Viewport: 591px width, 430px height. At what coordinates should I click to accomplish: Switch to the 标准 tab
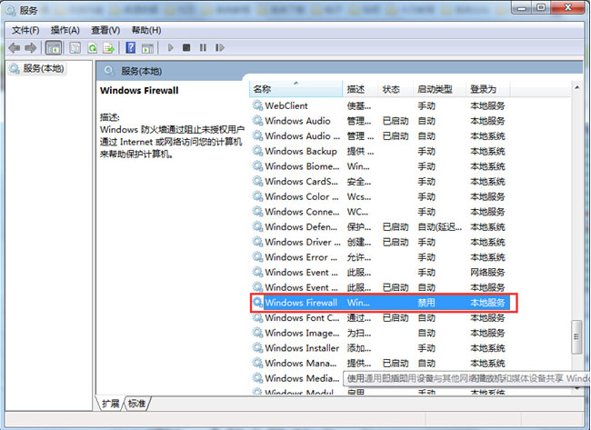pyautogui.click(x=136, y=404)
